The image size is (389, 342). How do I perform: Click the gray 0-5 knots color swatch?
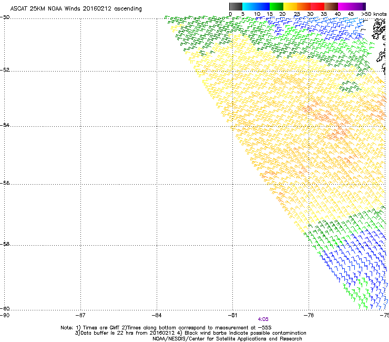click(236, 6)
